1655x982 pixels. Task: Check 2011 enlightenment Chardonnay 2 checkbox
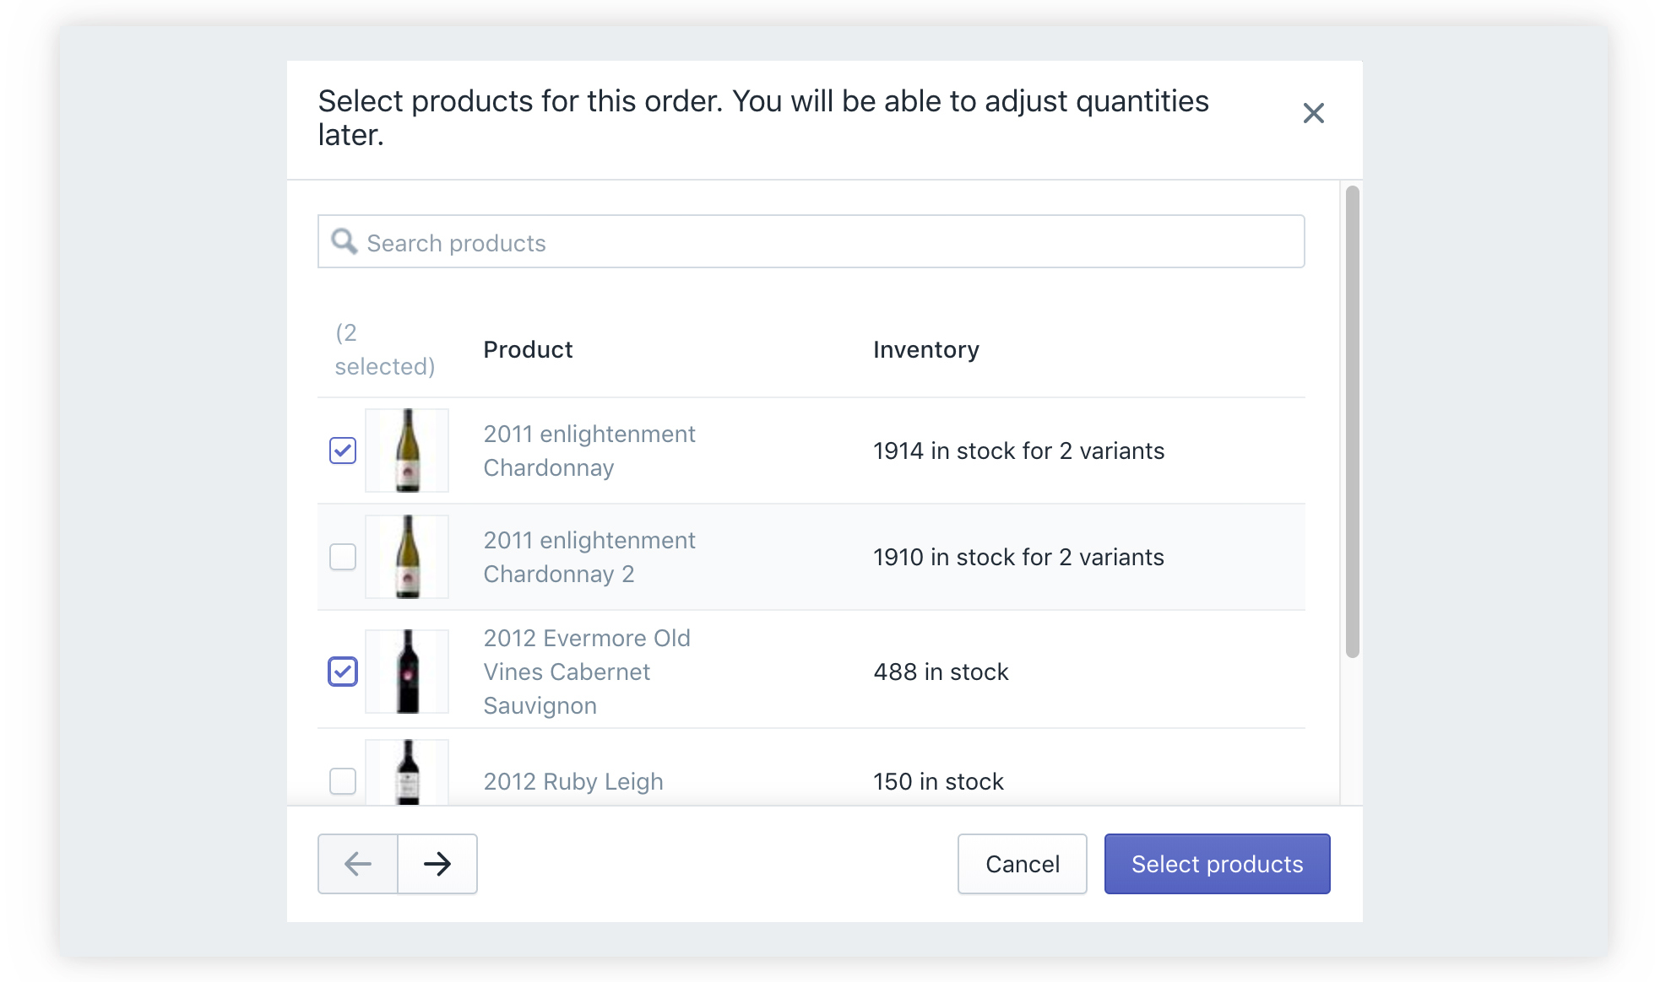tap(343, 557)
